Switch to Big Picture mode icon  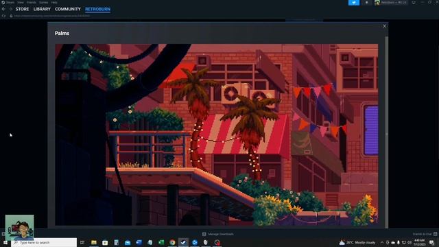pyautogui.click(x=414, y=3)
